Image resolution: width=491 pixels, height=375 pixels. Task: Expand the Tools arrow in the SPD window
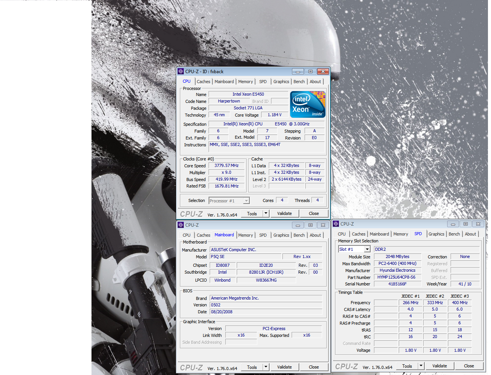pyautogui.click(x=421, y=366)
